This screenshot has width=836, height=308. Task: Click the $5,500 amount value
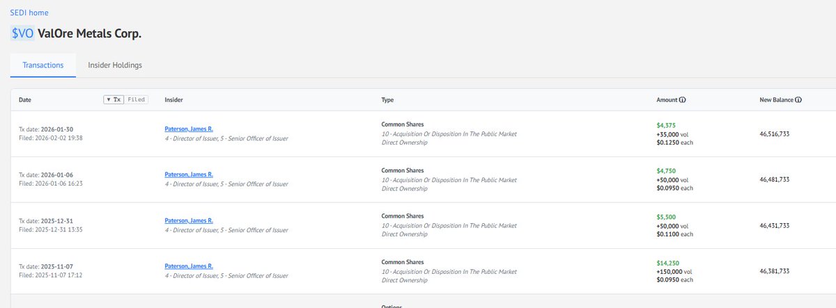point(666,216)
